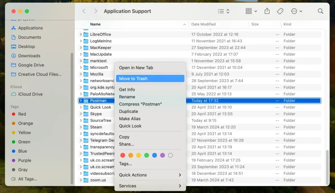The height and width of the screenshot is (193, 335).
Task: Click the Share toolbar icon
Action: (x=267, y=11)
